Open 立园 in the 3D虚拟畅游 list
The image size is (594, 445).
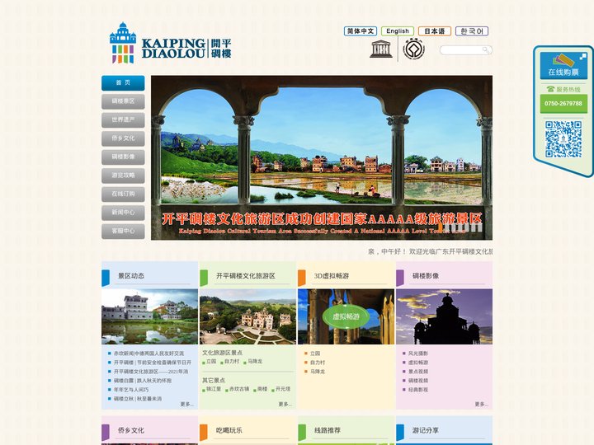[x=315, y=354]
